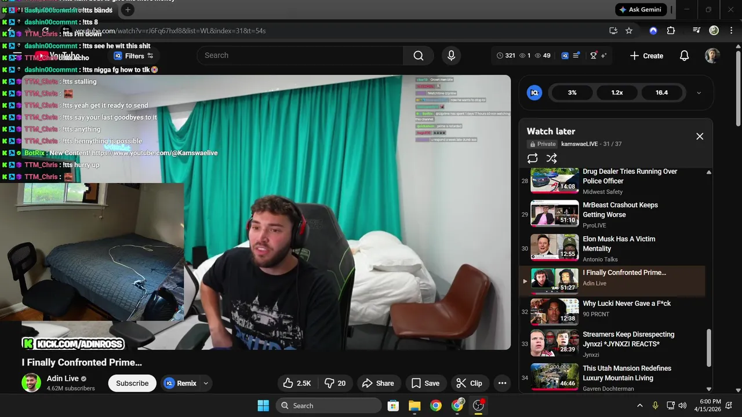Image resolution: width=742 pixels, height=417 pixels.
Task: Open Chrome media controls icon
Action: [697, 31]
